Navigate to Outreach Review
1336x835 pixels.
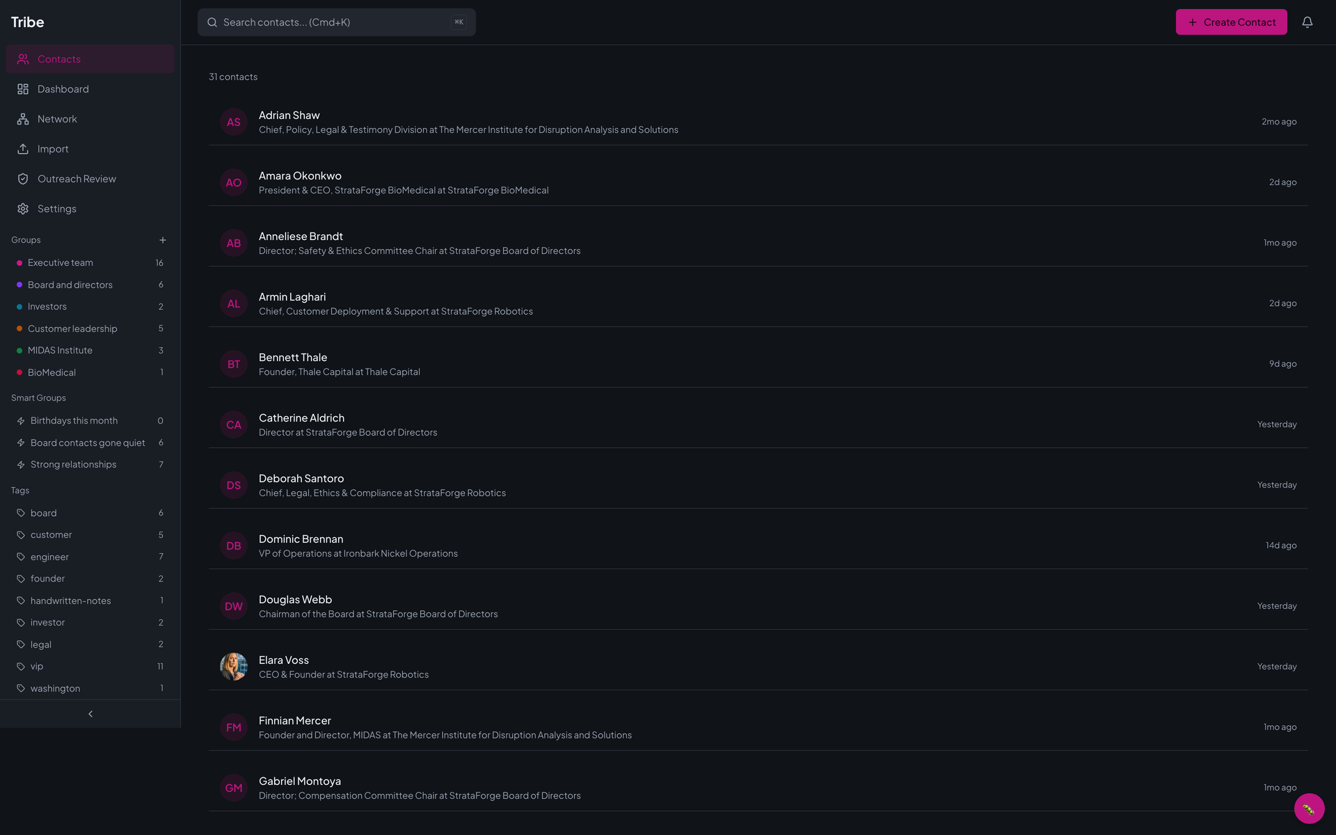click(90, 179)
